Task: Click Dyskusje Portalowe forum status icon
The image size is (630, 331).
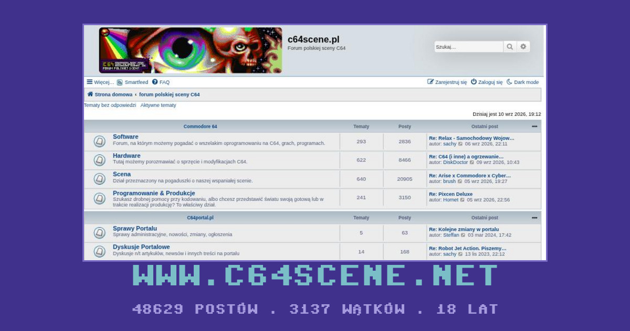Action: (x=99, y=251)
